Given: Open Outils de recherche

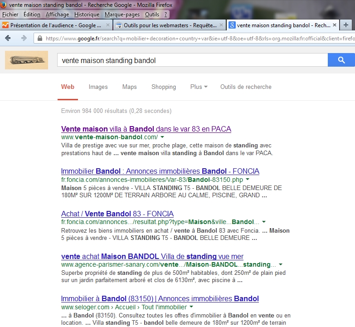Looking at the screenshot, I should (246, 87).
